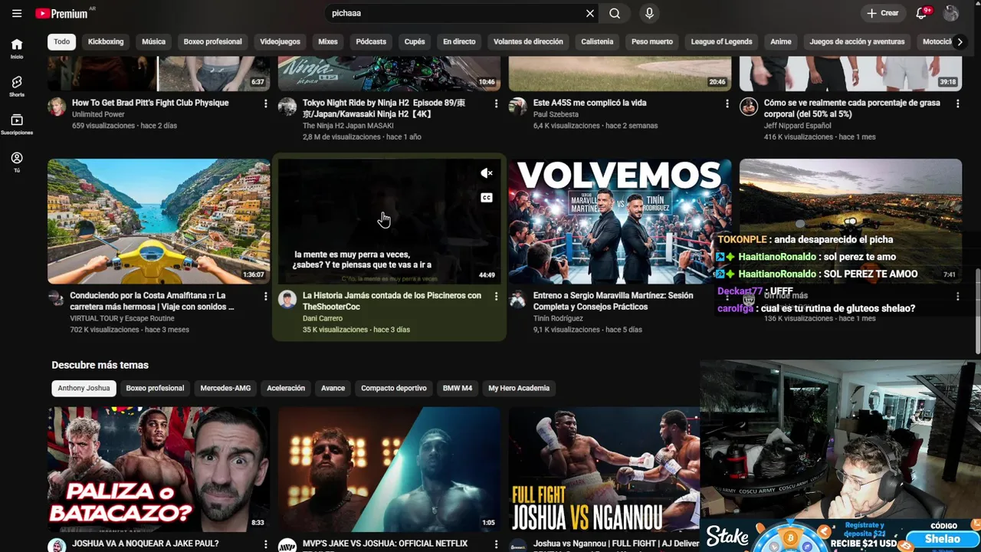Select the Aceleración topic chip
This screenshot has width=981, height=552.
pos(286,388)
